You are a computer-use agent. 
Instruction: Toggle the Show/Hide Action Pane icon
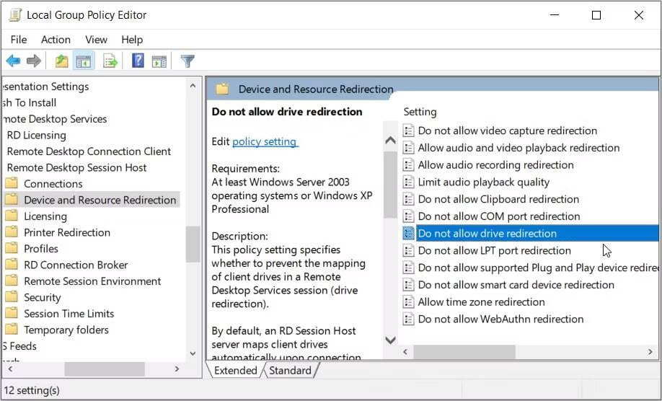point(159,61)
